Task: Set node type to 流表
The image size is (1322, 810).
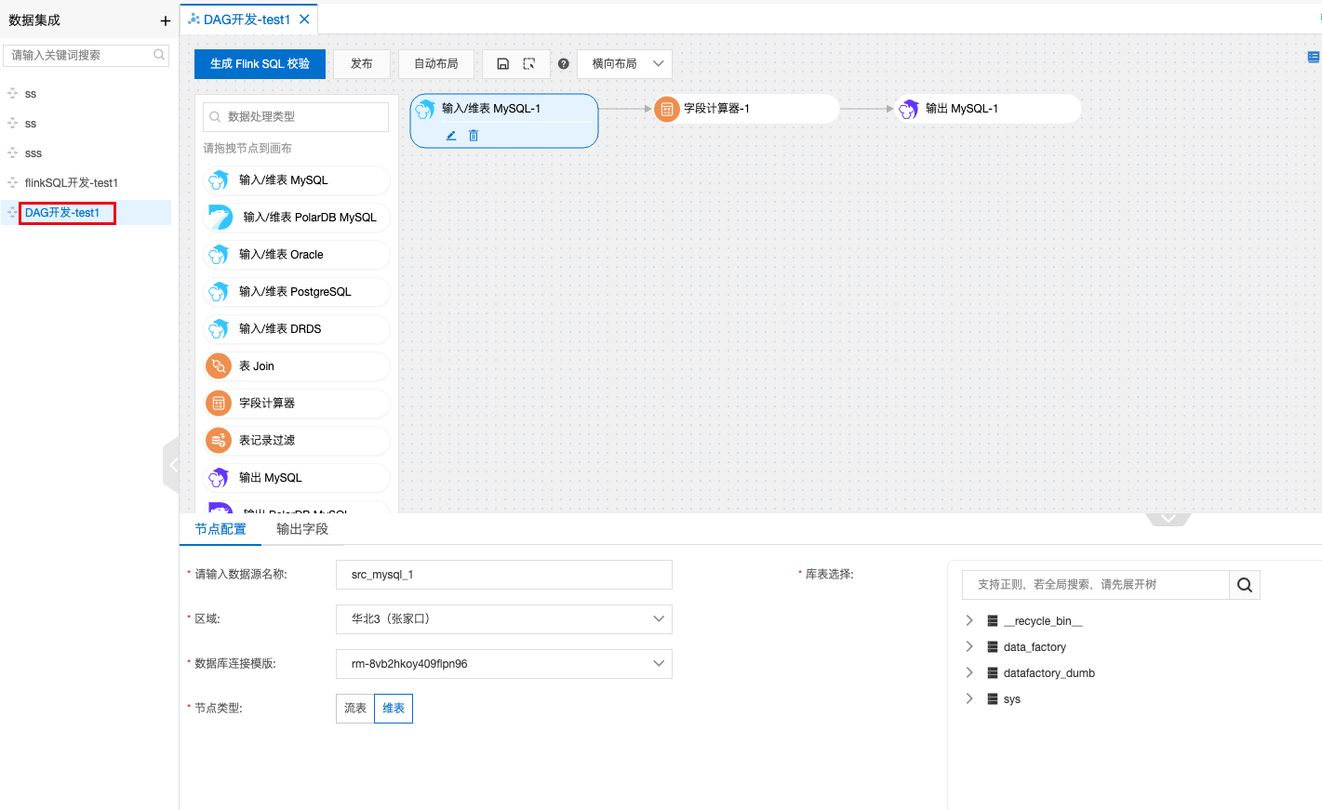Action: (x=355, y=709)
